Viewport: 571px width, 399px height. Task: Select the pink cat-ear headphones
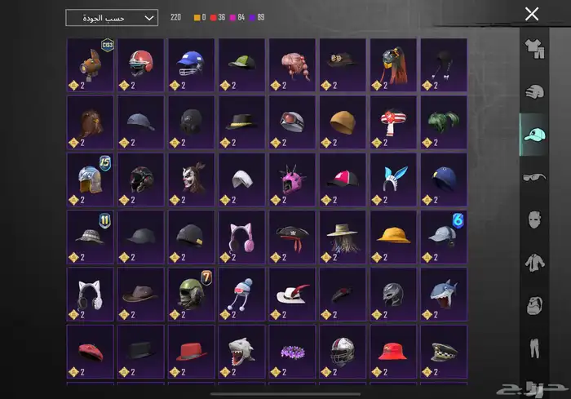242,237
